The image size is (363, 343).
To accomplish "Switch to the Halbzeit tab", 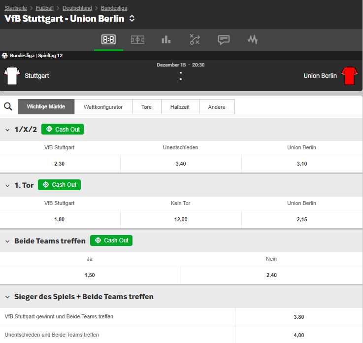I will pos(180,107).
